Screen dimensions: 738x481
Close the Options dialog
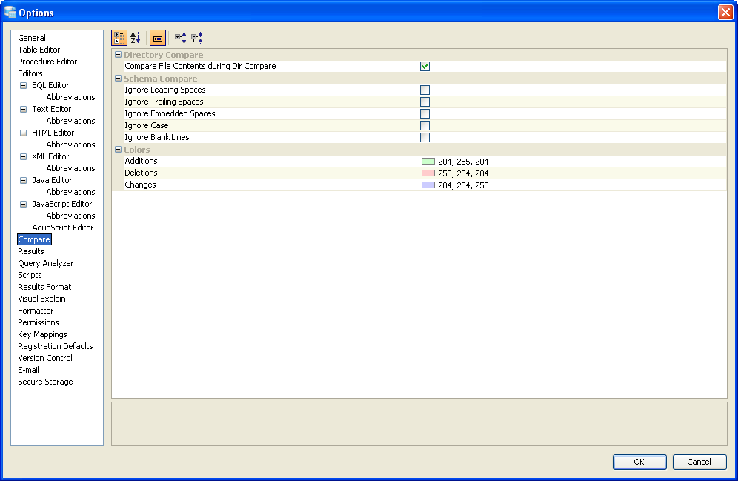coord(725,13)
